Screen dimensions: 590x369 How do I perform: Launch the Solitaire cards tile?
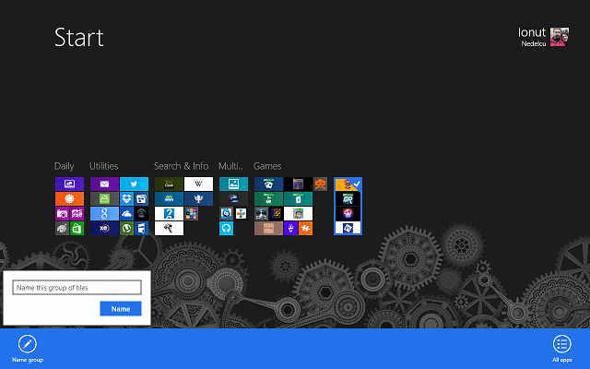click(x=268, y=184)
